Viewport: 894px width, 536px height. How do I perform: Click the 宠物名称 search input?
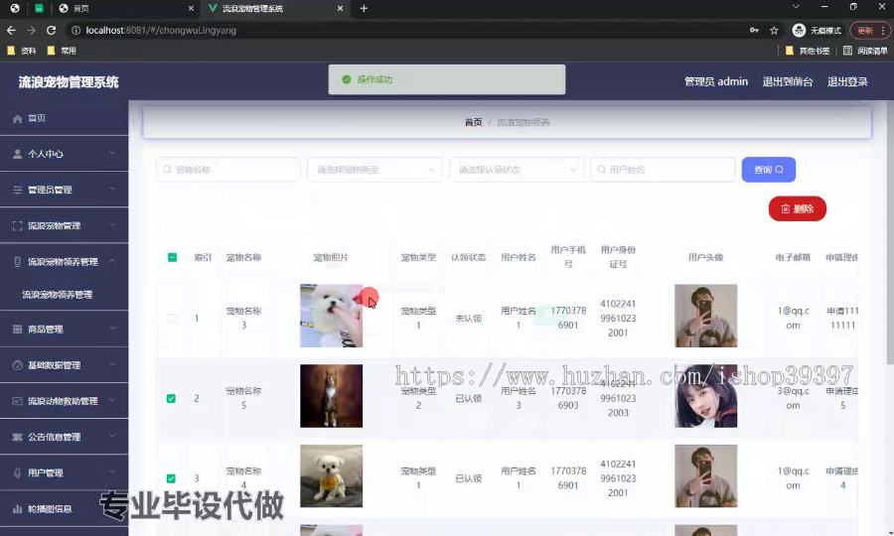click(228, 170)
